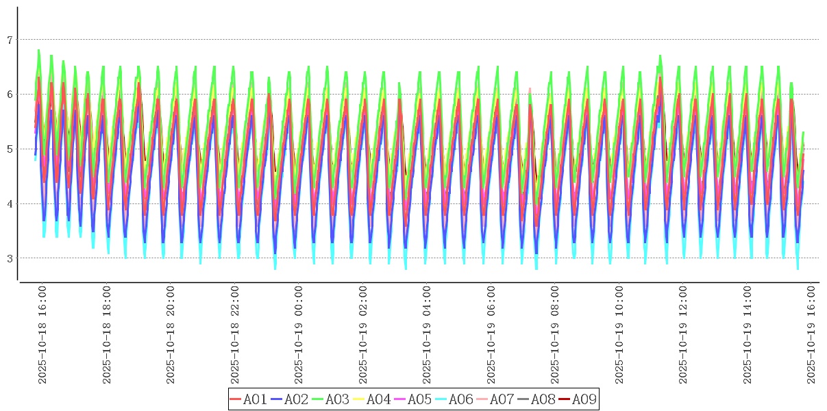Select the A09 legend text
The height and width of the screenshot is (411, 827).
pos(584,399)
